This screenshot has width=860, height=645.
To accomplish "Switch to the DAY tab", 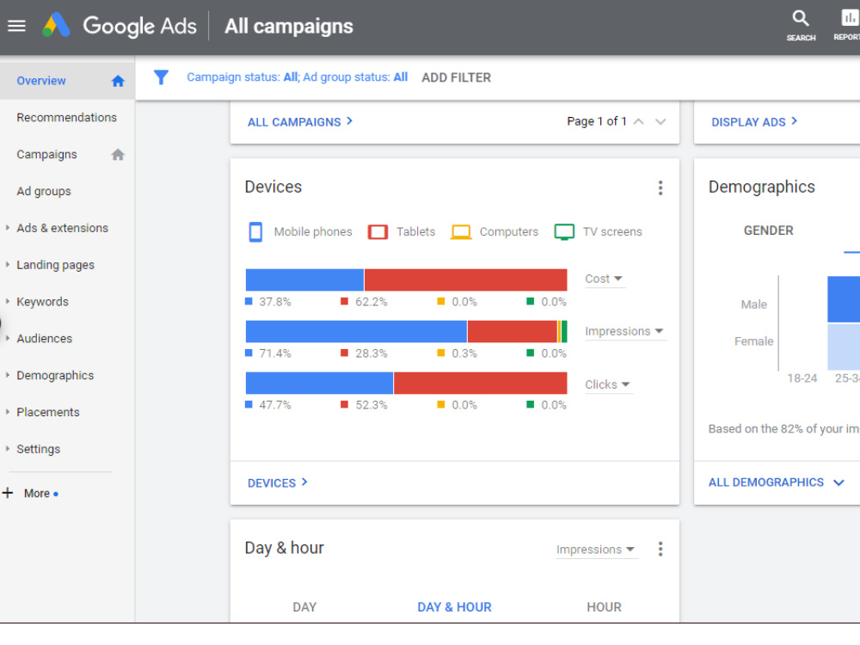I will [x=304, y=607].
